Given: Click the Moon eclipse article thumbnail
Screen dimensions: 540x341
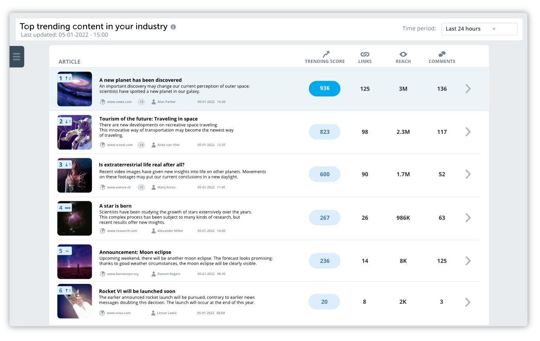Looking at the screenshot, I should [x=75, y=261].
